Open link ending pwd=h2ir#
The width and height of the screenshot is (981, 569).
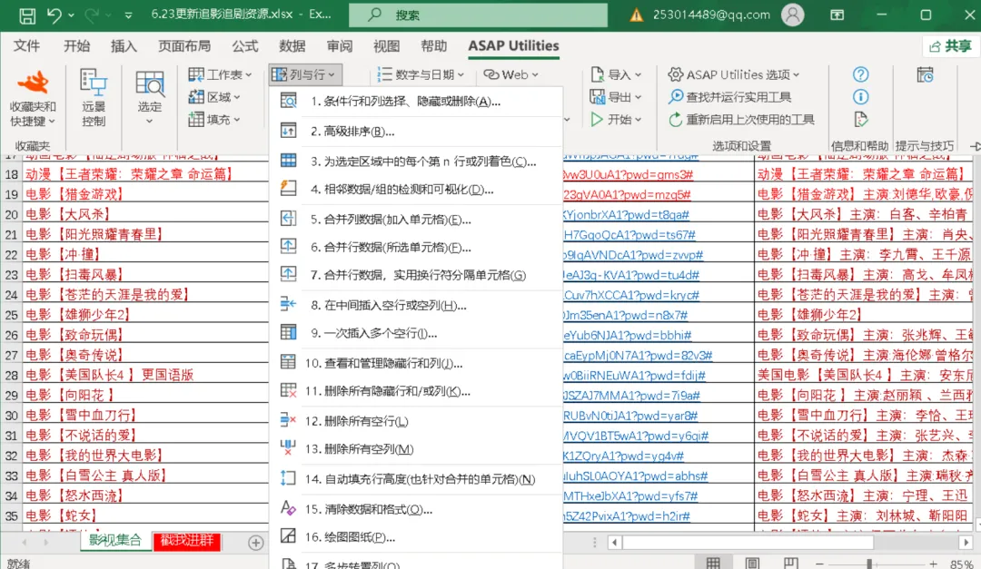coord(626,515)
